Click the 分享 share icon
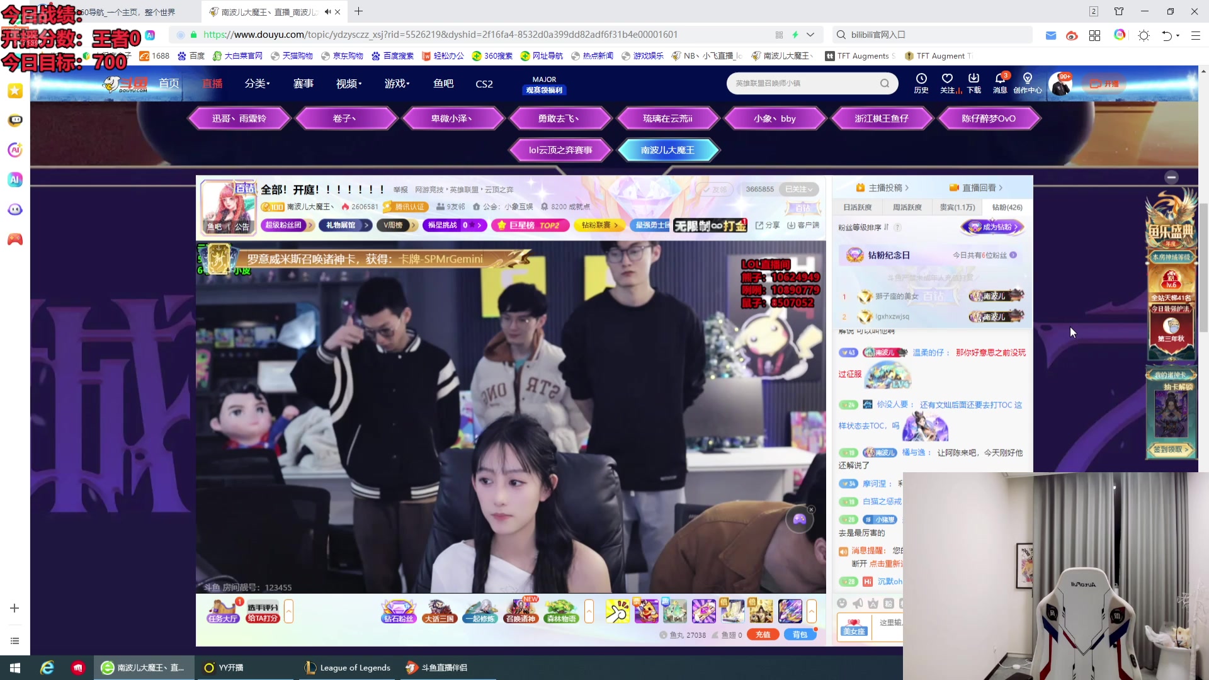Image resolution: width=1209 pixels, height=680 pixels. pos(768,225)
